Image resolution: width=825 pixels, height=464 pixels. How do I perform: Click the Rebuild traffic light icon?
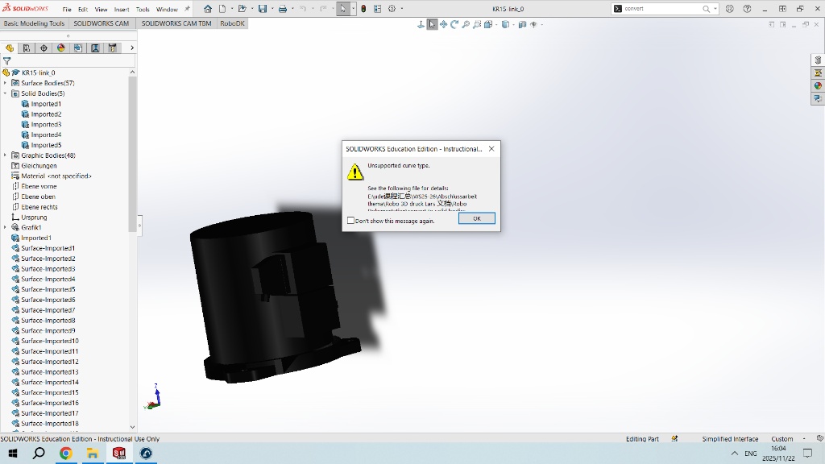pos(363,9)
